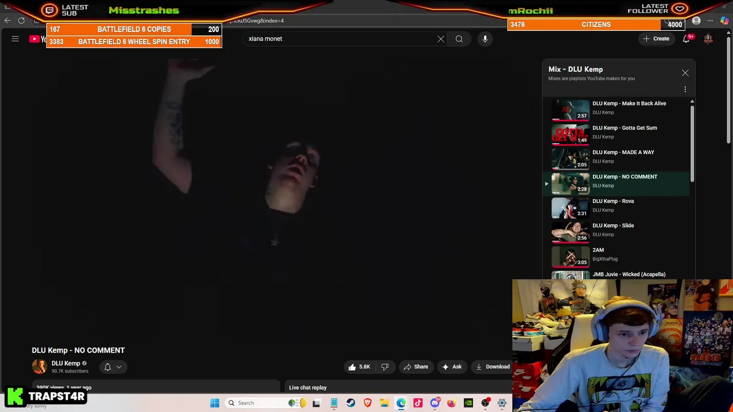Click the Windows taskbar Search box
Screen dimensions: 733x412
[x=266, y=403]
